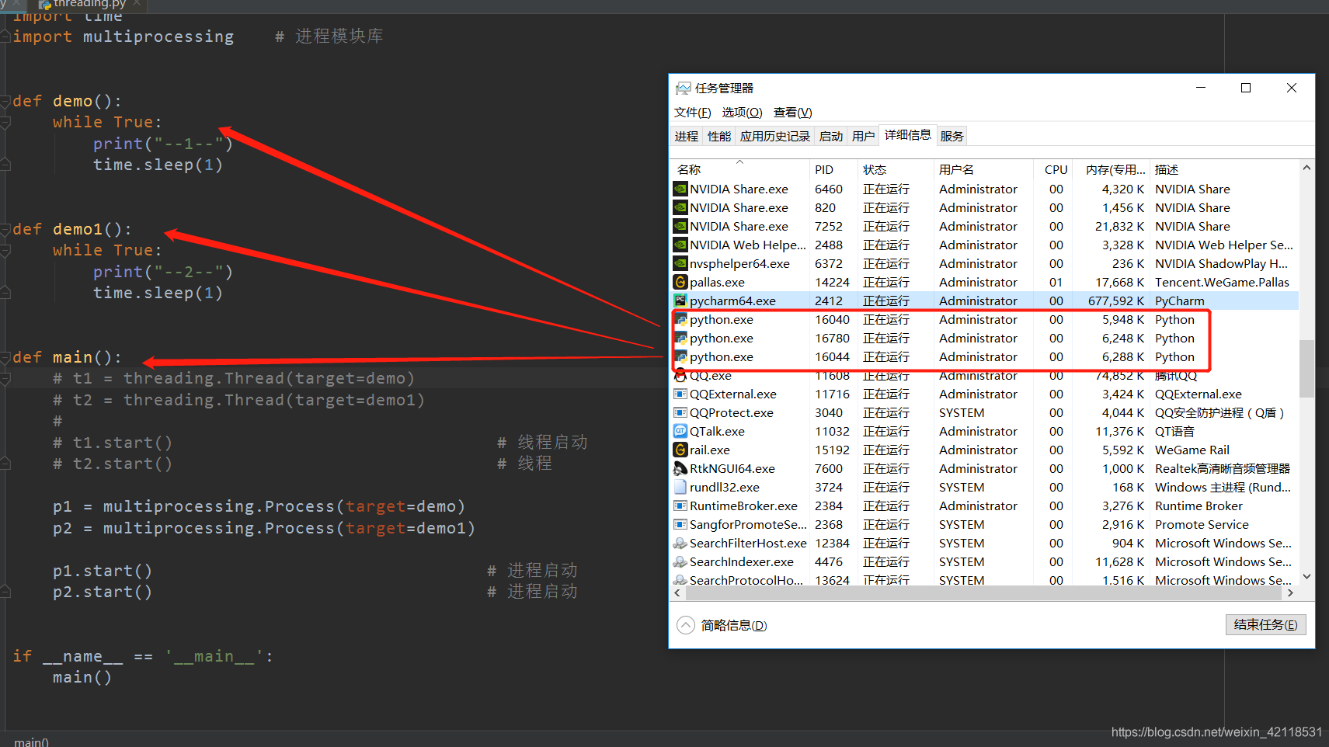The image size is (1329, 747).
Task: Click the QQExternal.exe process icon
Action: pyautogui.click(x=680, y=394)
